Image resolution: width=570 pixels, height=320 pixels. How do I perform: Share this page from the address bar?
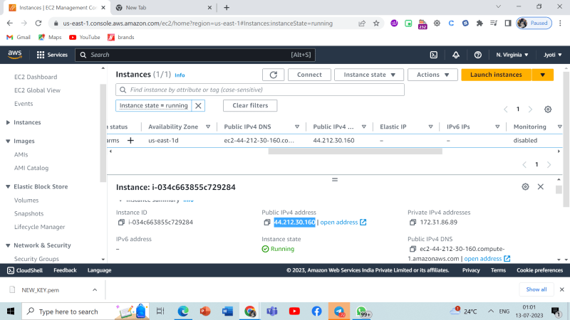click(x=362, y=23)
